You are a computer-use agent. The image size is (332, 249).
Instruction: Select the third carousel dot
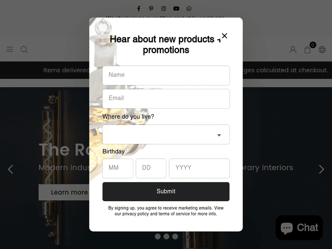point(175,236)
